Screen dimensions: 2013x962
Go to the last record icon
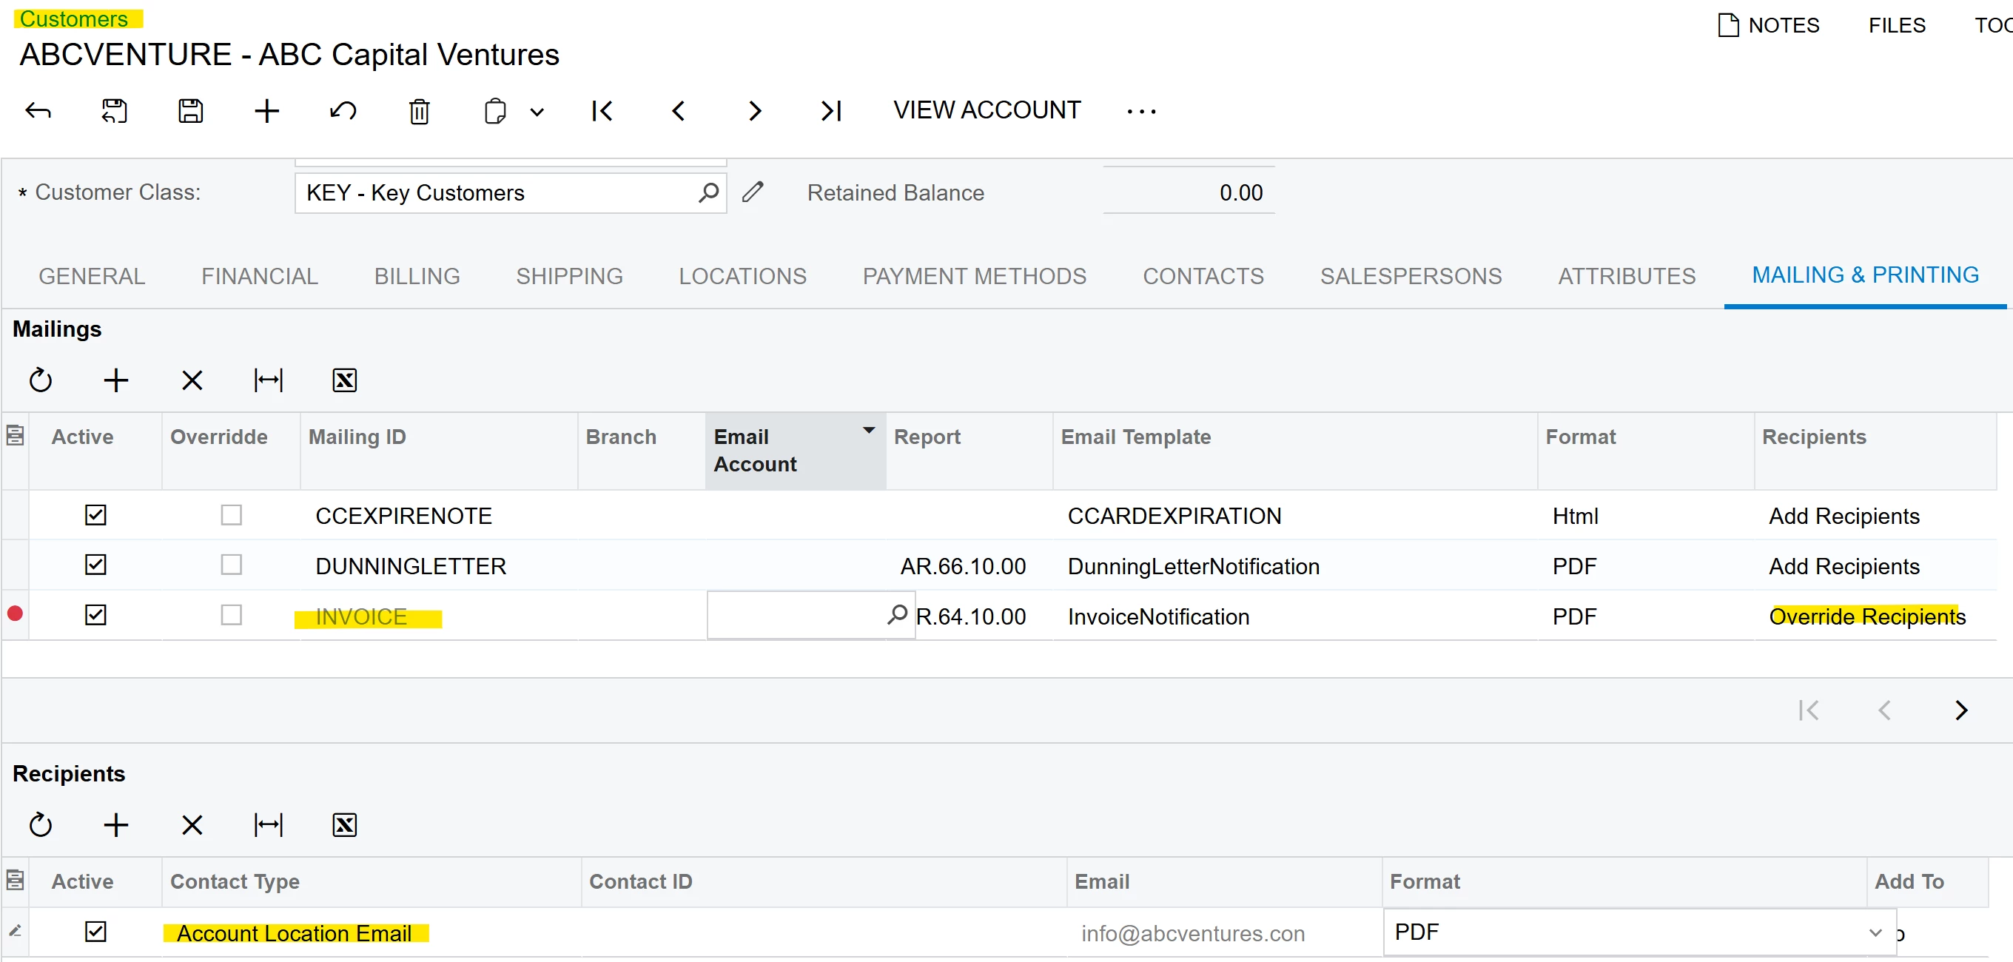point(830,111)
